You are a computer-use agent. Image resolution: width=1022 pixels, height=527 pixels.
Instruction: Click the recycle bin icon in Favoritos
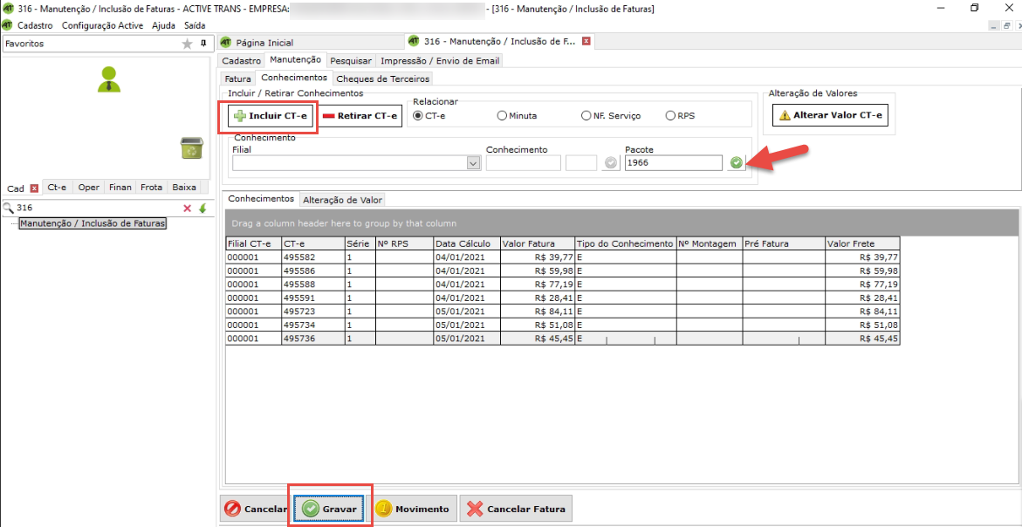pyautogui.click(x=191, y=148)
